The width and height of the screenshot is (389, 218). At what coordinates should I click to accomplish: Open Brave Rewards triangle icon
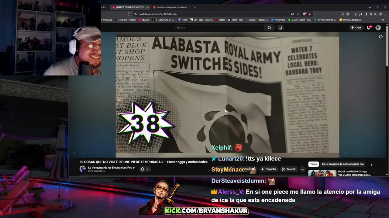click(x=310, y=14)
